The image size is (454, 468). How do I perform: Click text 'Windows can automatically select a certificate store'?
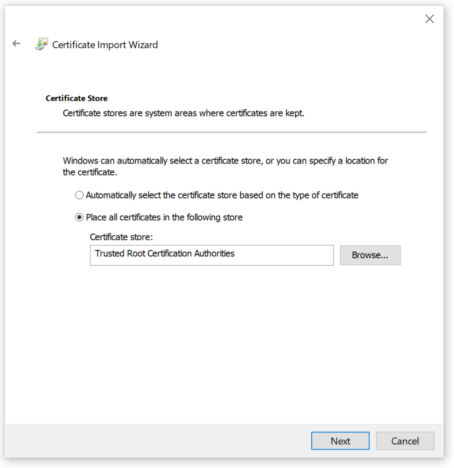coord(162,161)
